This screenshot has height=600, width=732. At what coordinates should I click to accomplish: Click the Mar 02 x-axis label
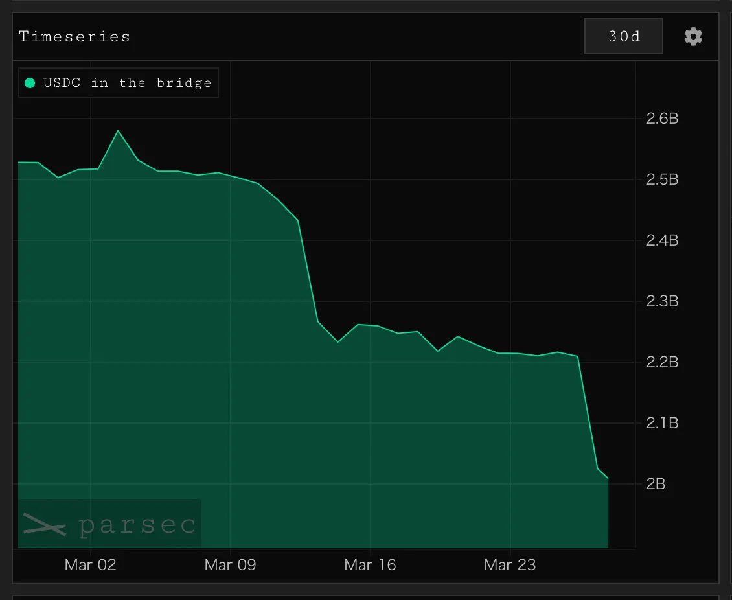coord(90,565)
